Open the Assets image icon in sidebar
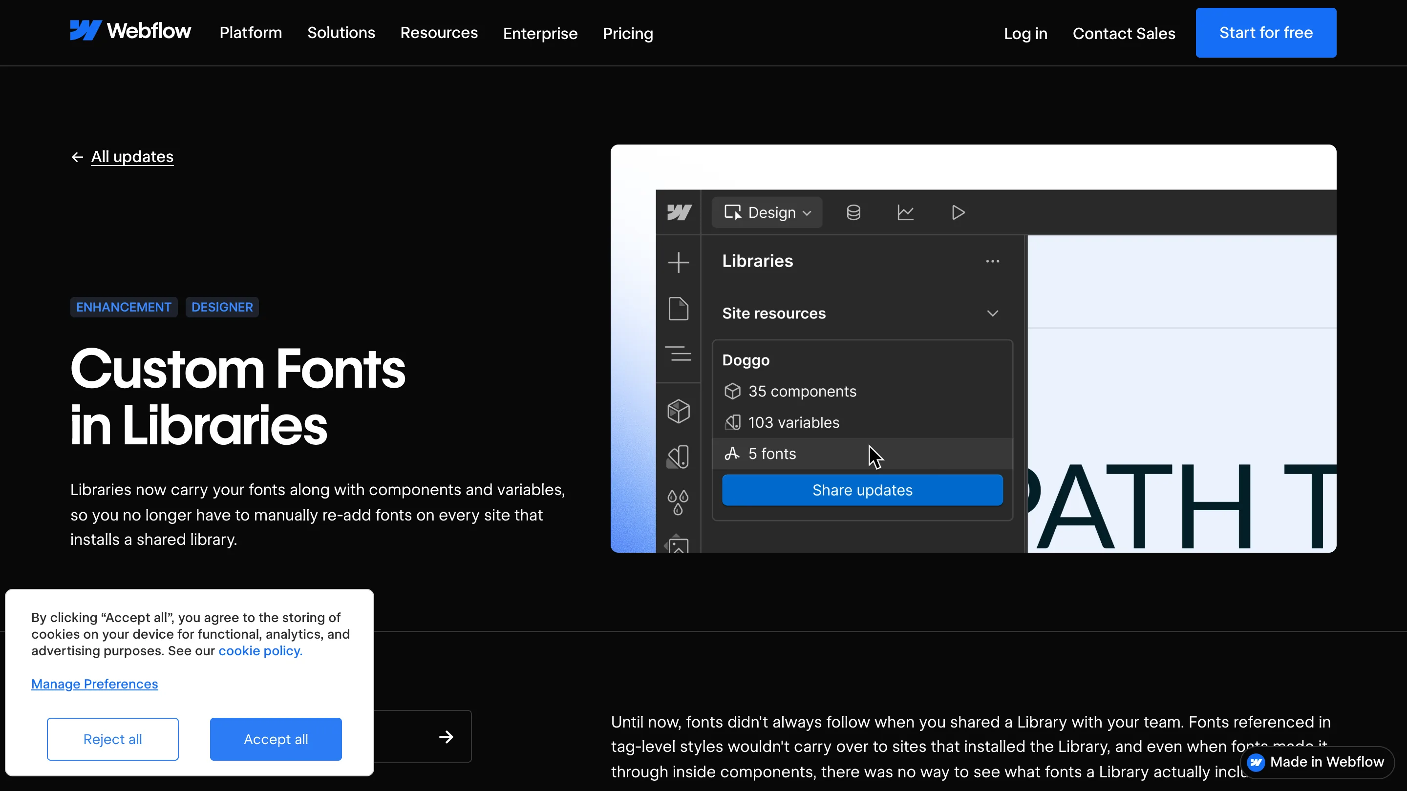Screen dimensions: 1407x791 click(x=678, y=543)
